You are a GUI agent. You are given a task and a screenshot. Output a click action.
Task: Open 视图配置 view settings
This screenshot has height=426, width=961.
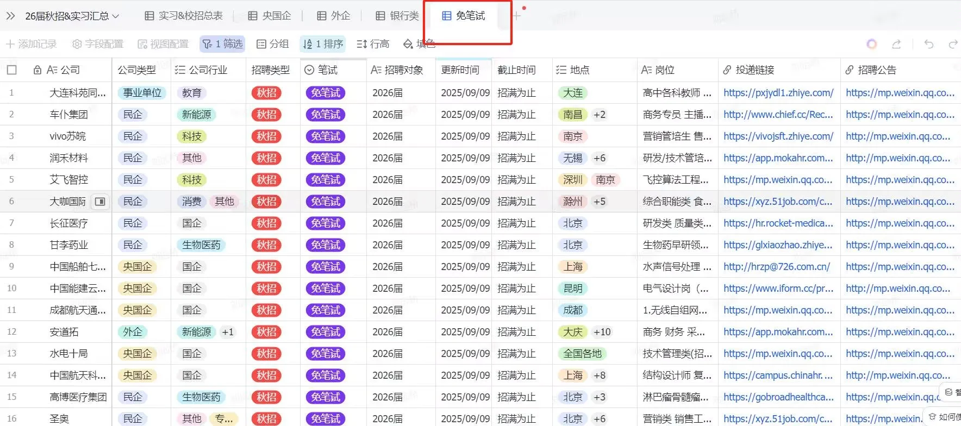coord(163,44)
